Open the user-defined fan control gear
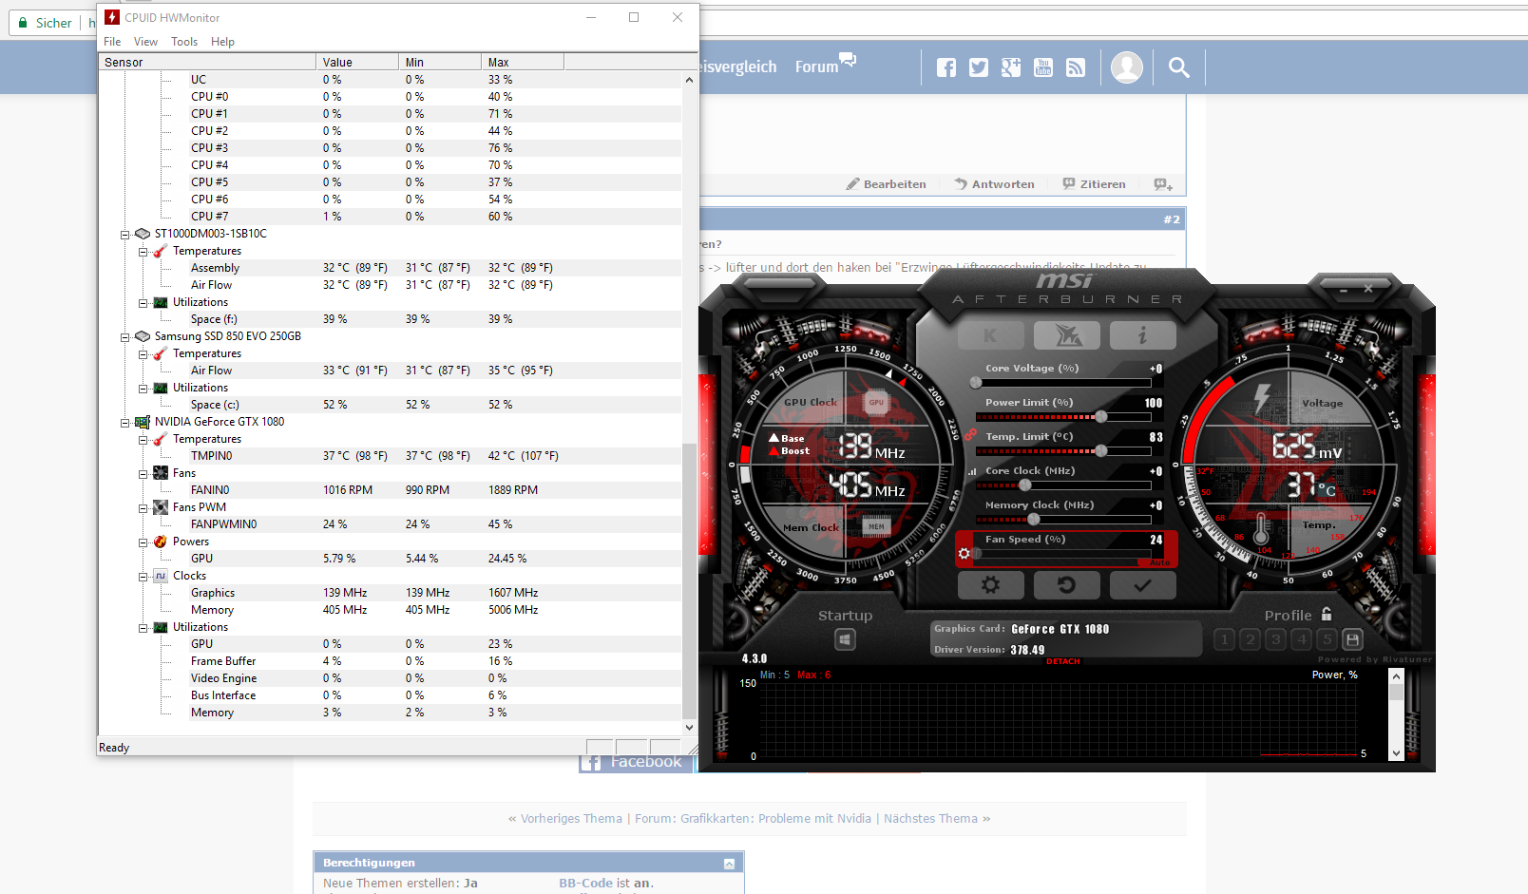 (x=965, y=553)
